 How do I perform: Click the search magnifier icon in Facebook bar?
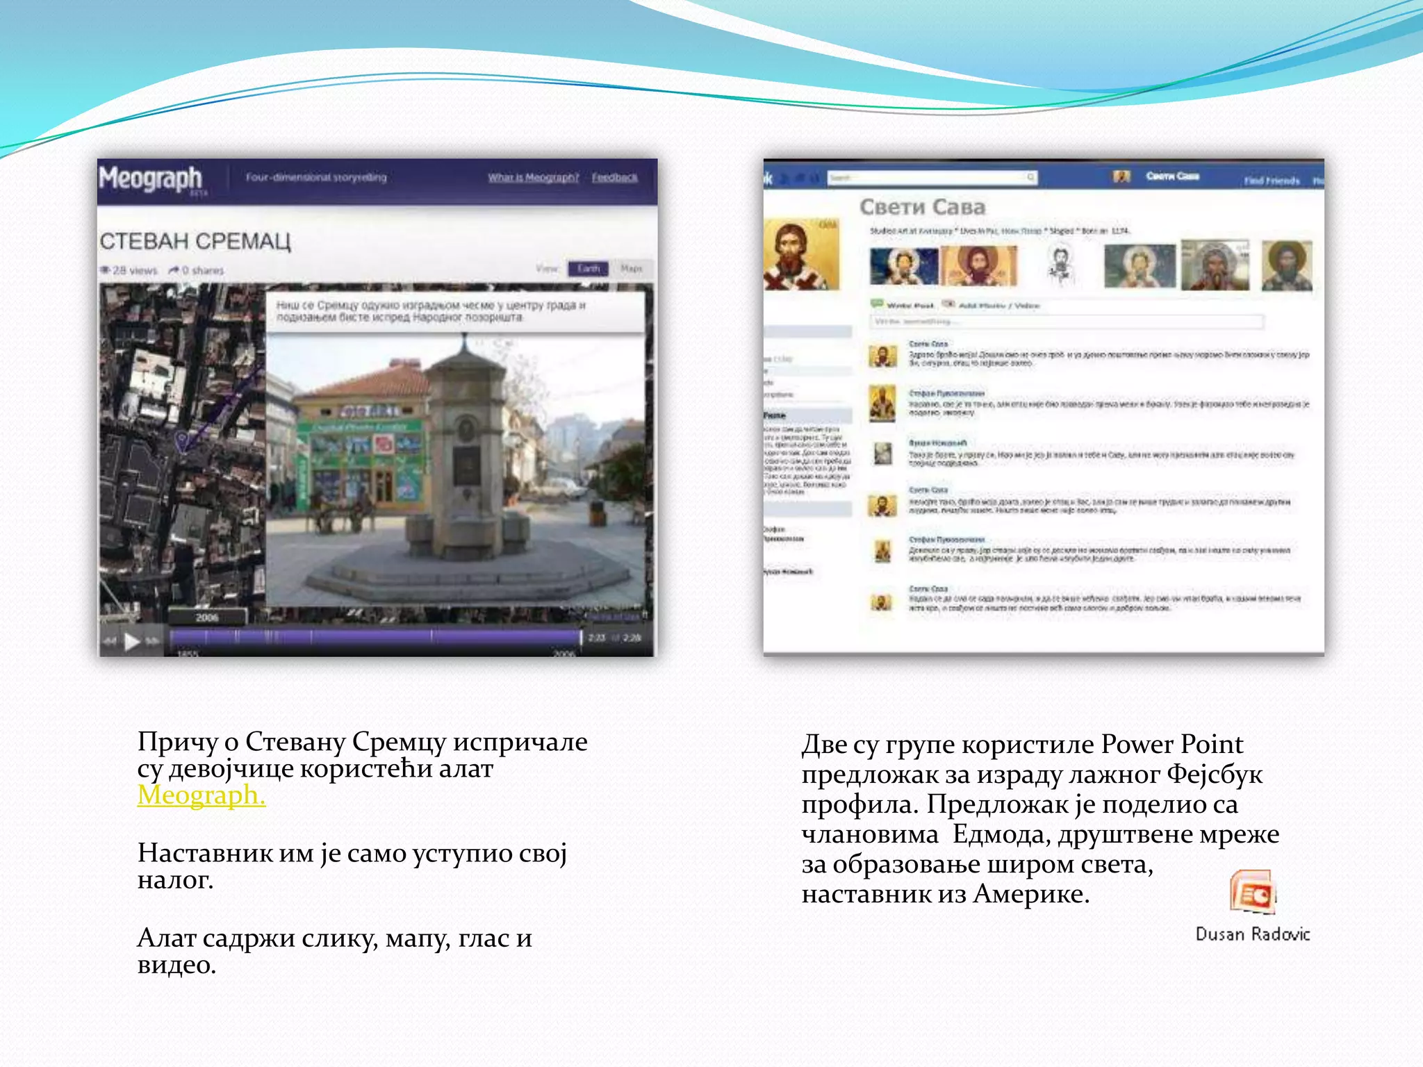coord(1031,177)
